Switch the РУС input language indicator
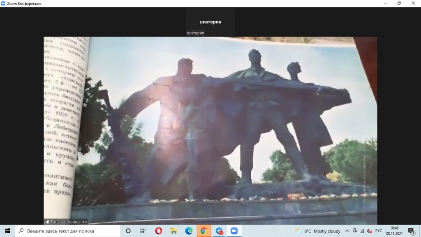421x237 pixels. [379, 231]
